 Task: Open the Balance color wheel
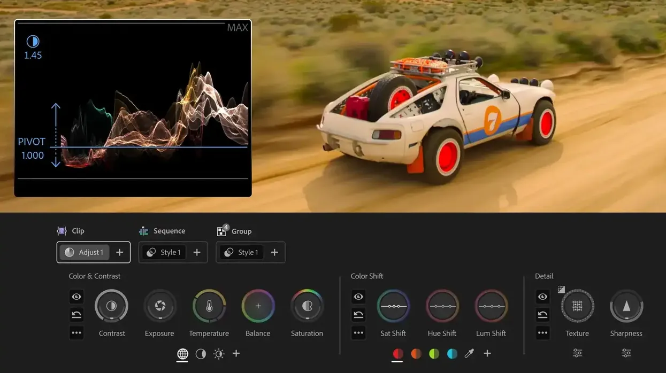point(258,306)
